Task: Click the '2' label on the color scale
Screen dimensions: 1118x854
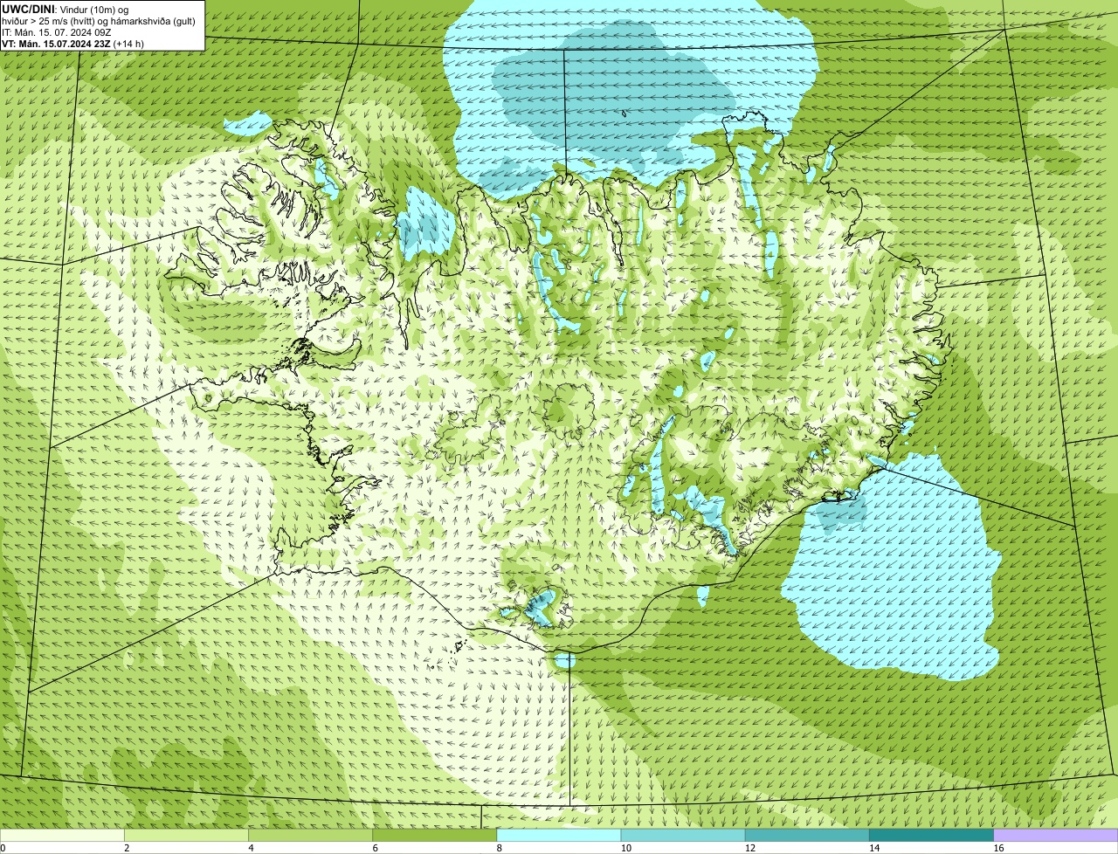Action: (x=127, y=848)
